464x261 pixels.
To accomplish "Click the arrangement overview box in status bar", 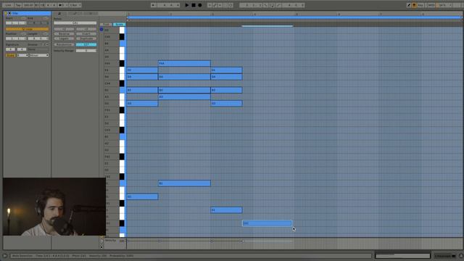I will point(403,256).
